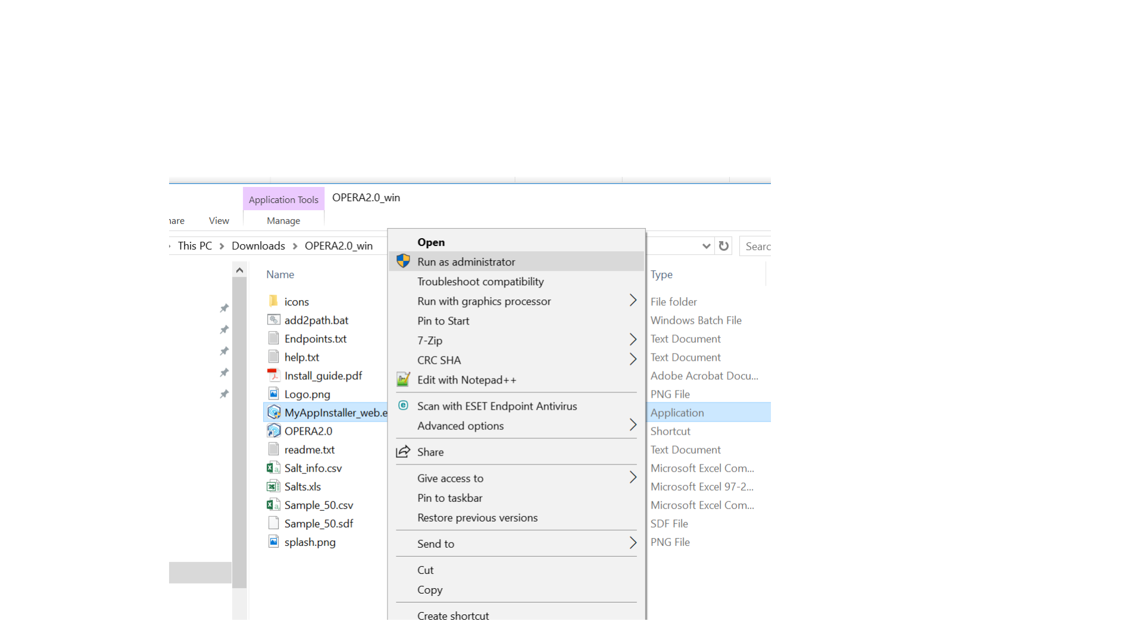This screenshot has height=643, width=1143.
Task: Click the Install_guide.pdf file icon
Action: pos(273,375)
